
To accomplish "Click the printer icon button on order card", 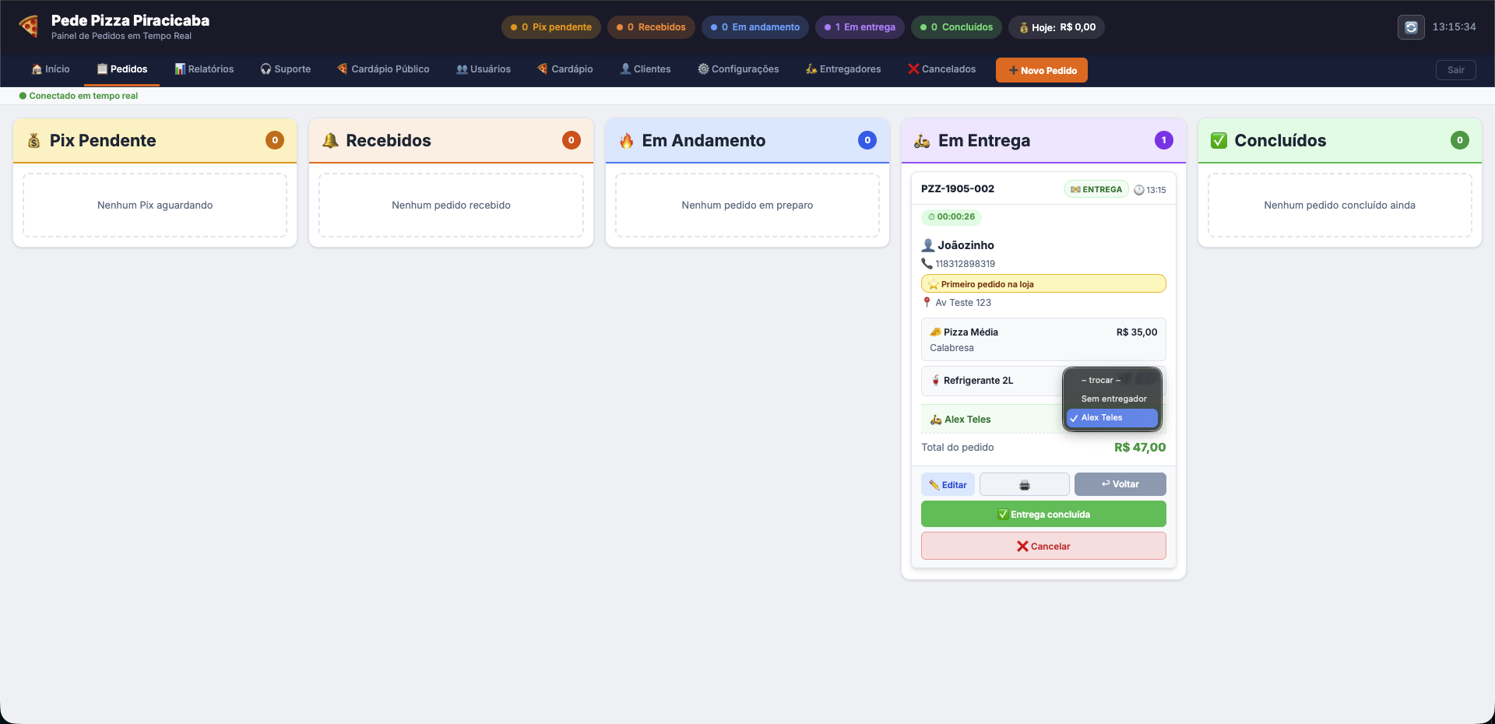I will click(1024, 485).
